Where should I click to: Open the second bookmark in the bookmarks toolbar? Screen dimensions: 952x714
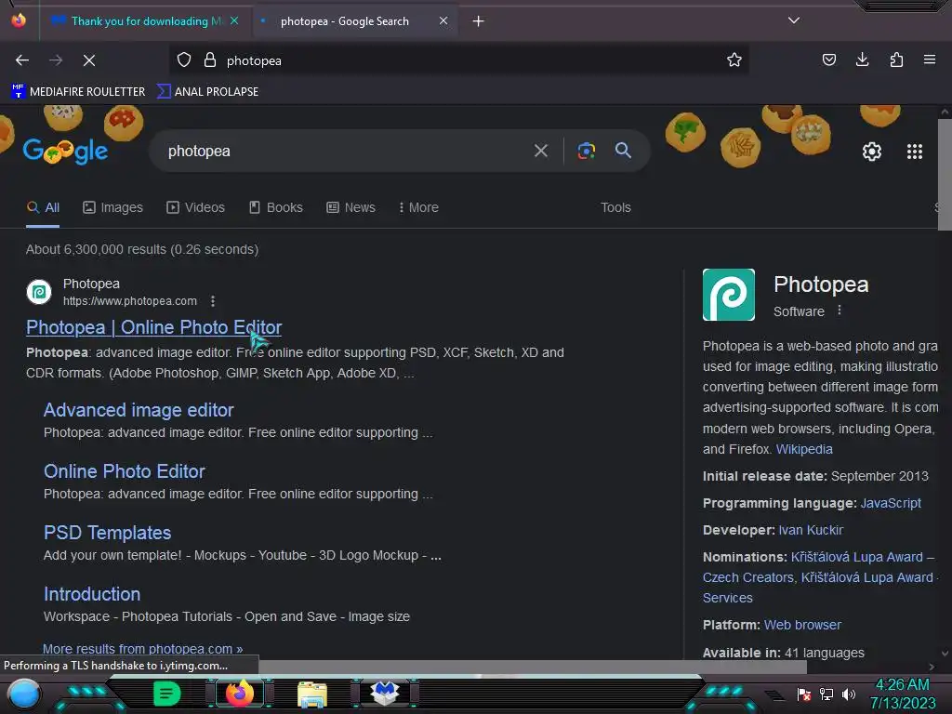coord(207,92)
